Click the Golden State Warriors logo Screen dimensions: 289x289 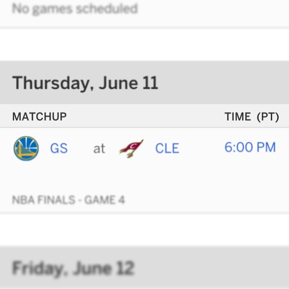pos(26,149)
